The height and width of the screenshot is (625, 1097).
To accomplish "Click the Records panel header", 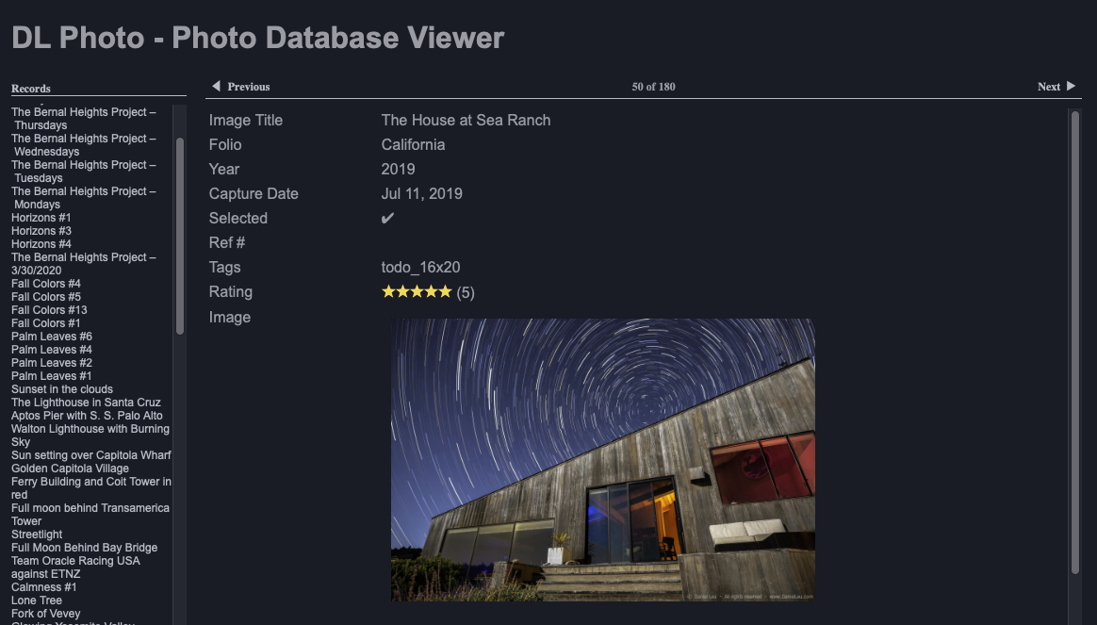I will (31, 89).
